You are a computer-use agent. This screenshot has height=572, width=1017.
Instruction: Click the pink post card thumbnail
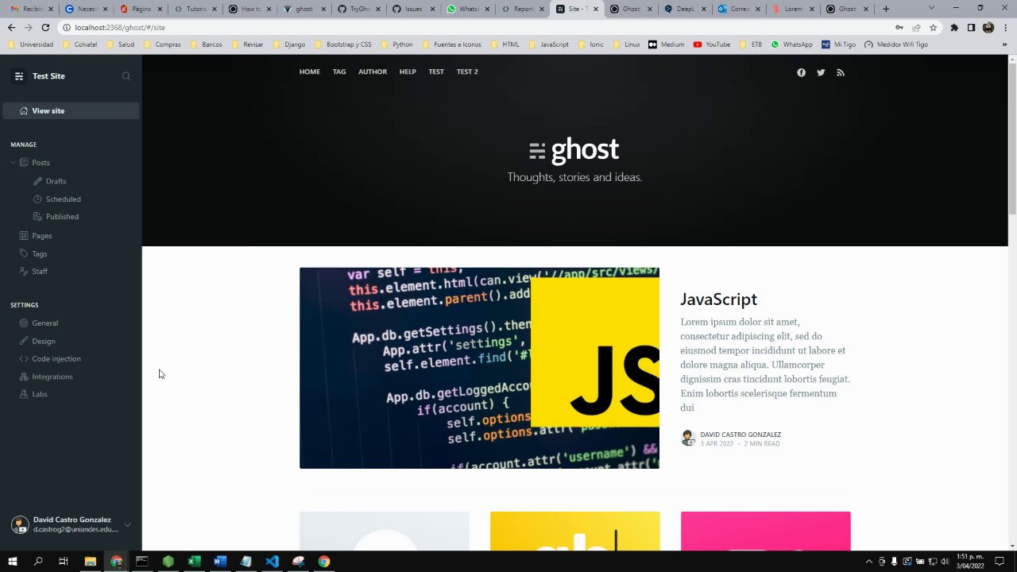765,531
